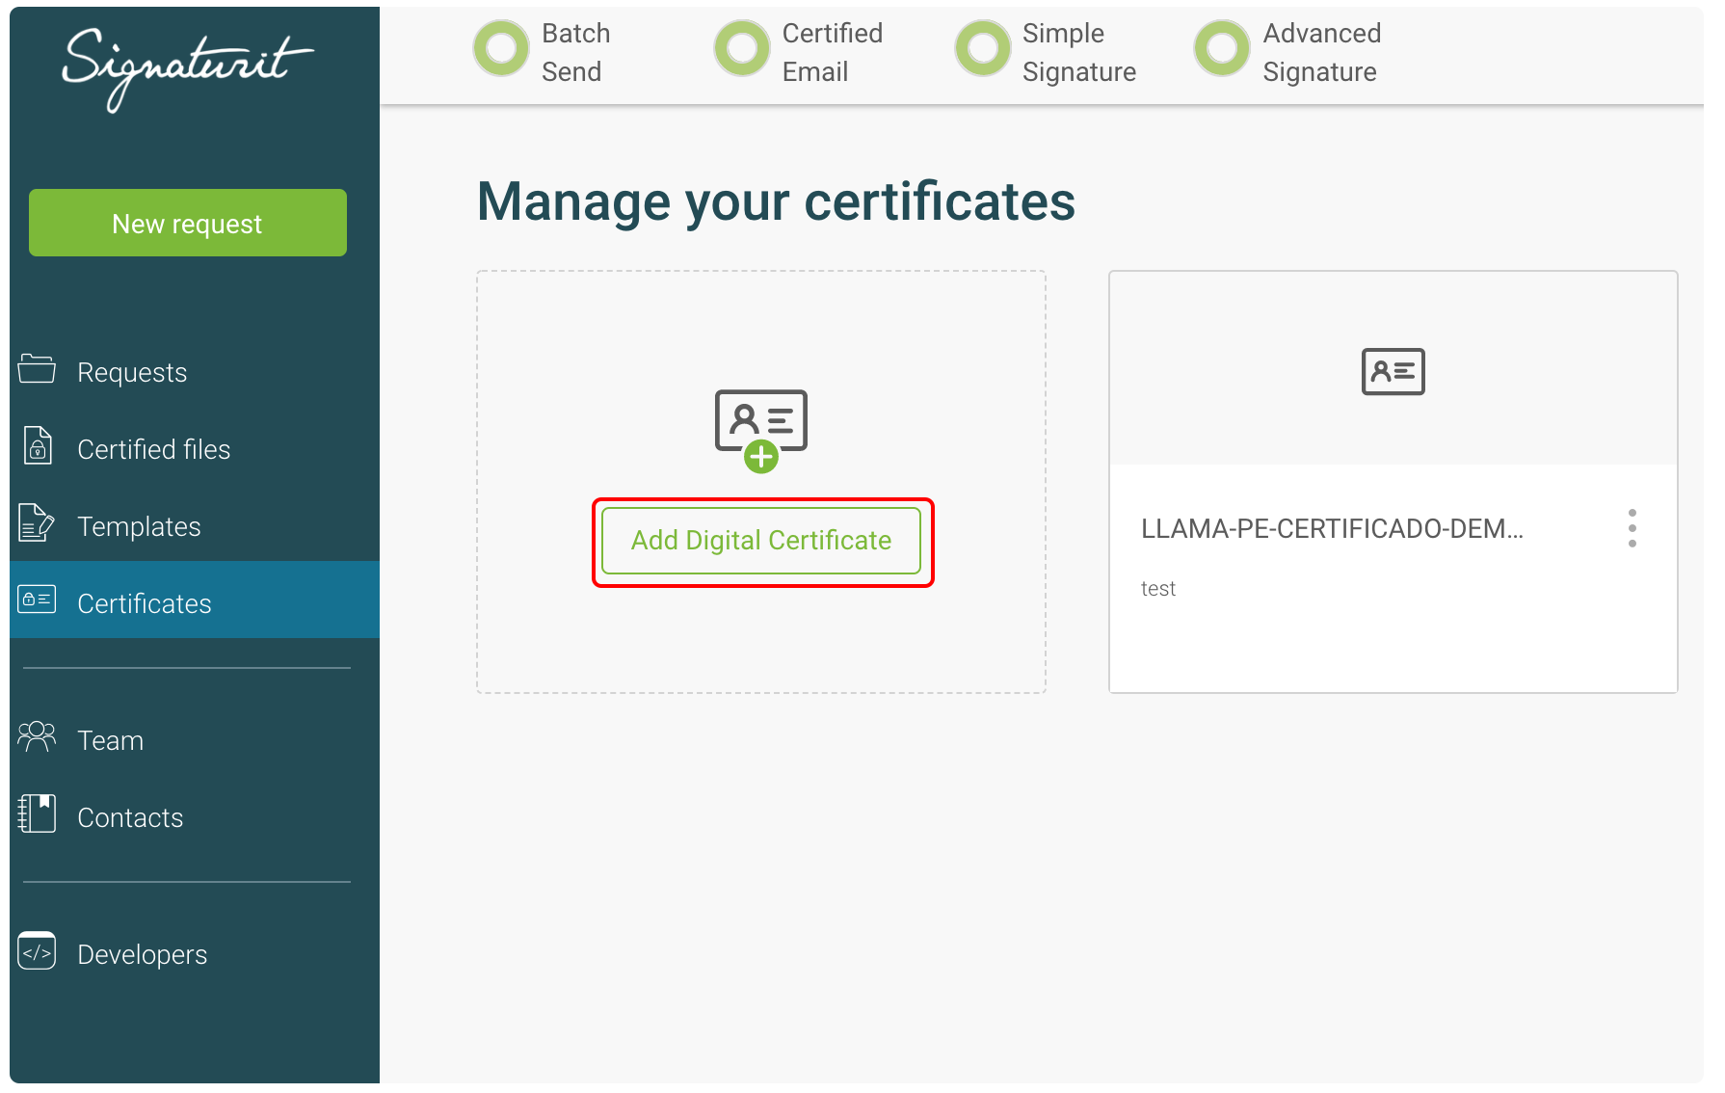Click the Developers code icon

37,951
